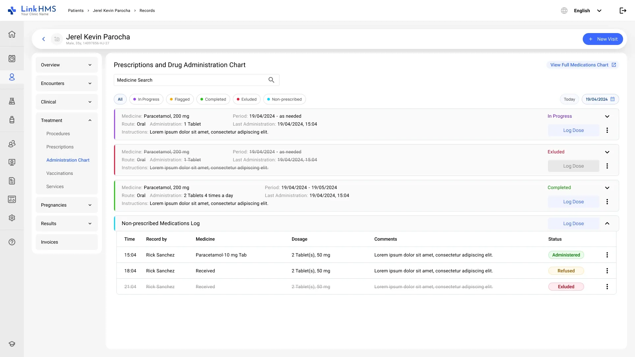Screen dimensions: 635x357
Task: Open the appointments calendar-clock sidebar icon
Action: click(x=12, y=59)
